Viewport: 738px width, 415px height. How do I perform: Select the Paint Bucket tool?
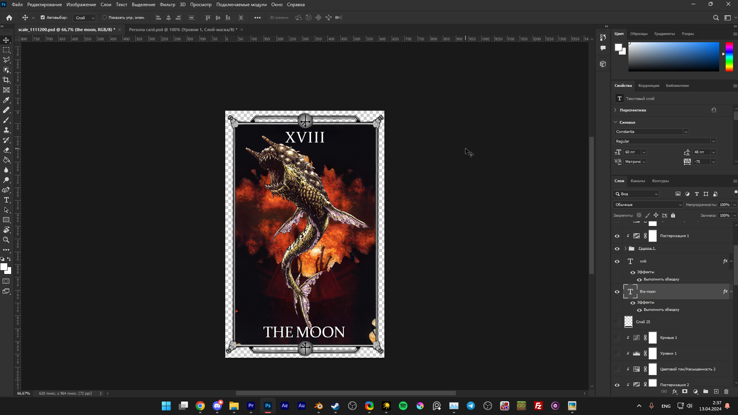coord(7,160)
